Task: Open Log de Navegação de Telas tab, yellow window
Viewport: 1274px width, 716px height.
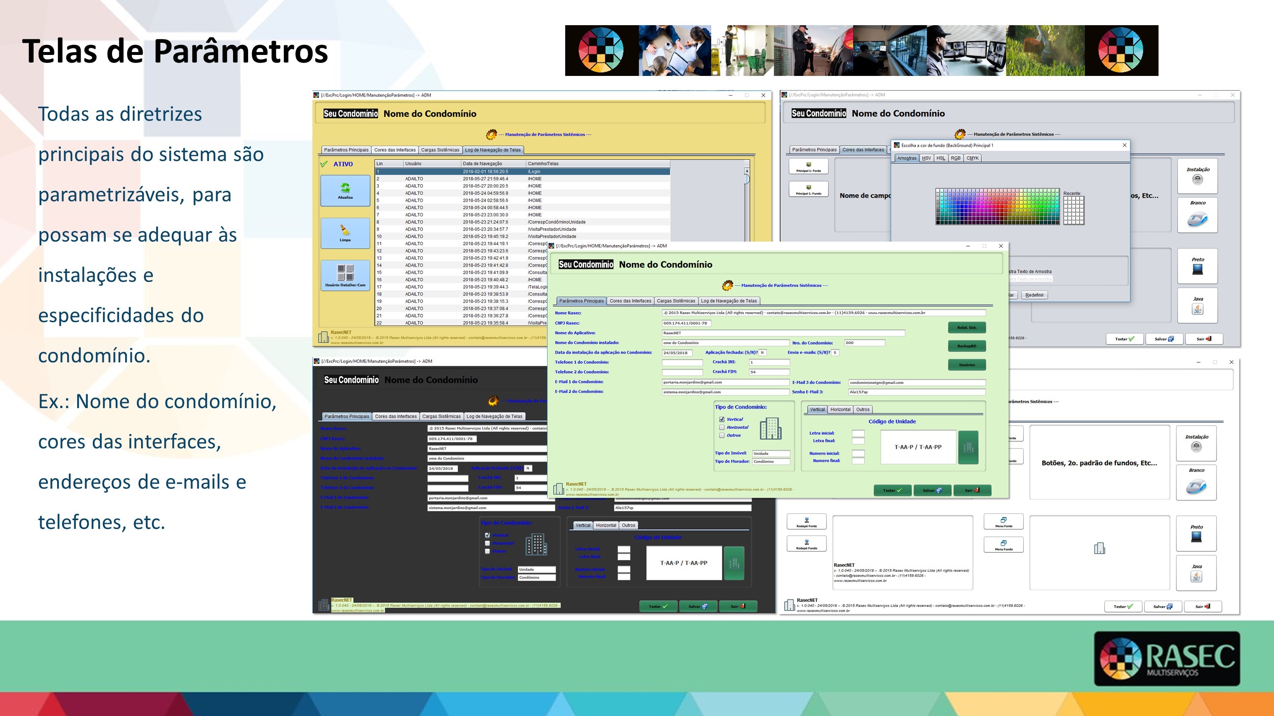Action: pos(493,150)
